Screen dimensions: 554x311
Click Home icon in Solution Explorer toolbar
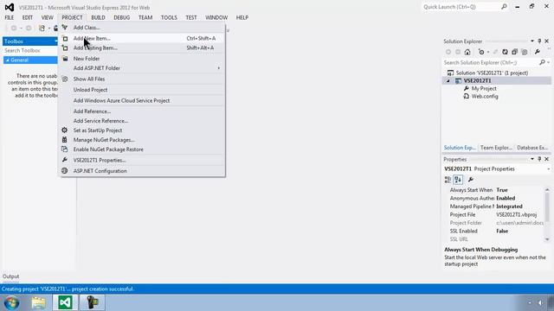coord(467,52)
